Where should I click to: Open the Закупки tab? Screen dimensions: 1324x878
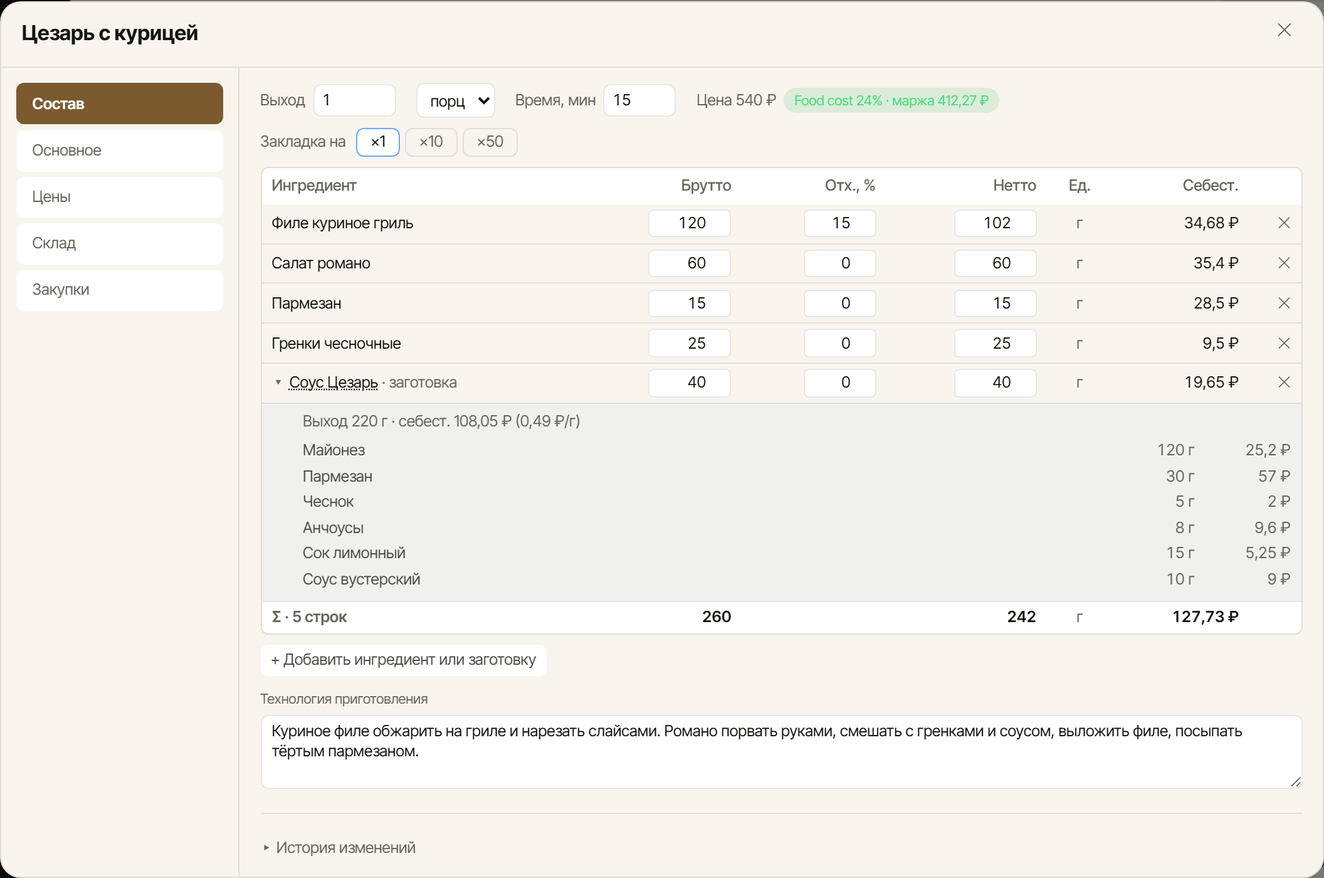pyautogui.click(x=120, y=290)
